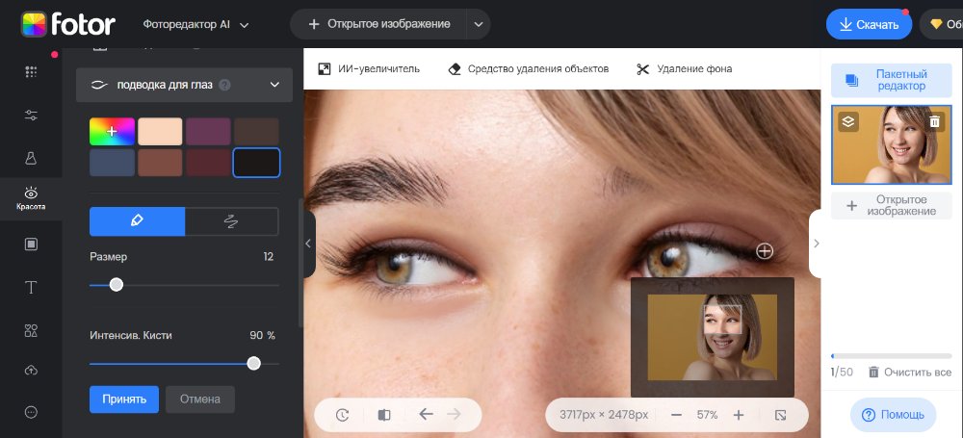Open the Adjust sliders tool in sidebar

click(x=31, y=116)
